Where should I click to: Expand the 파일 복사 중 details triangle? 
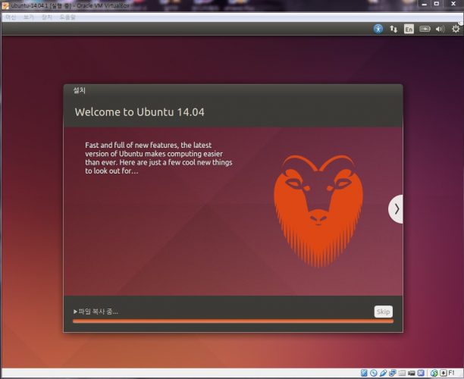pos(75,312)
